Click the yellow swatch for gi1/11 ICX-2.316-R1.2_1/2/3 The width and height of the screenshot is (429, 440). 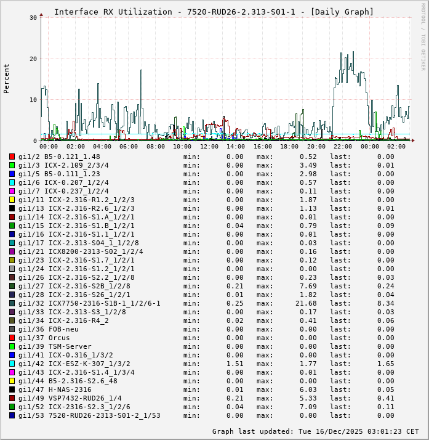[x=12, y=200]
